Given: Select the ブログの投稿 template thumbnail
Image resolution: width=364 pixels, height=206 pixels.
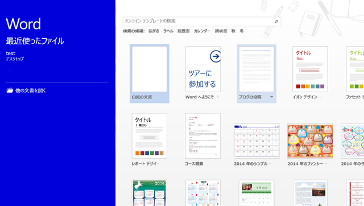Looking at the screenshot, I should pos(257,69).
